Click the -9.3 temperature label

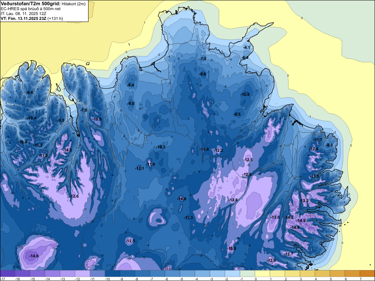[61, 120]
